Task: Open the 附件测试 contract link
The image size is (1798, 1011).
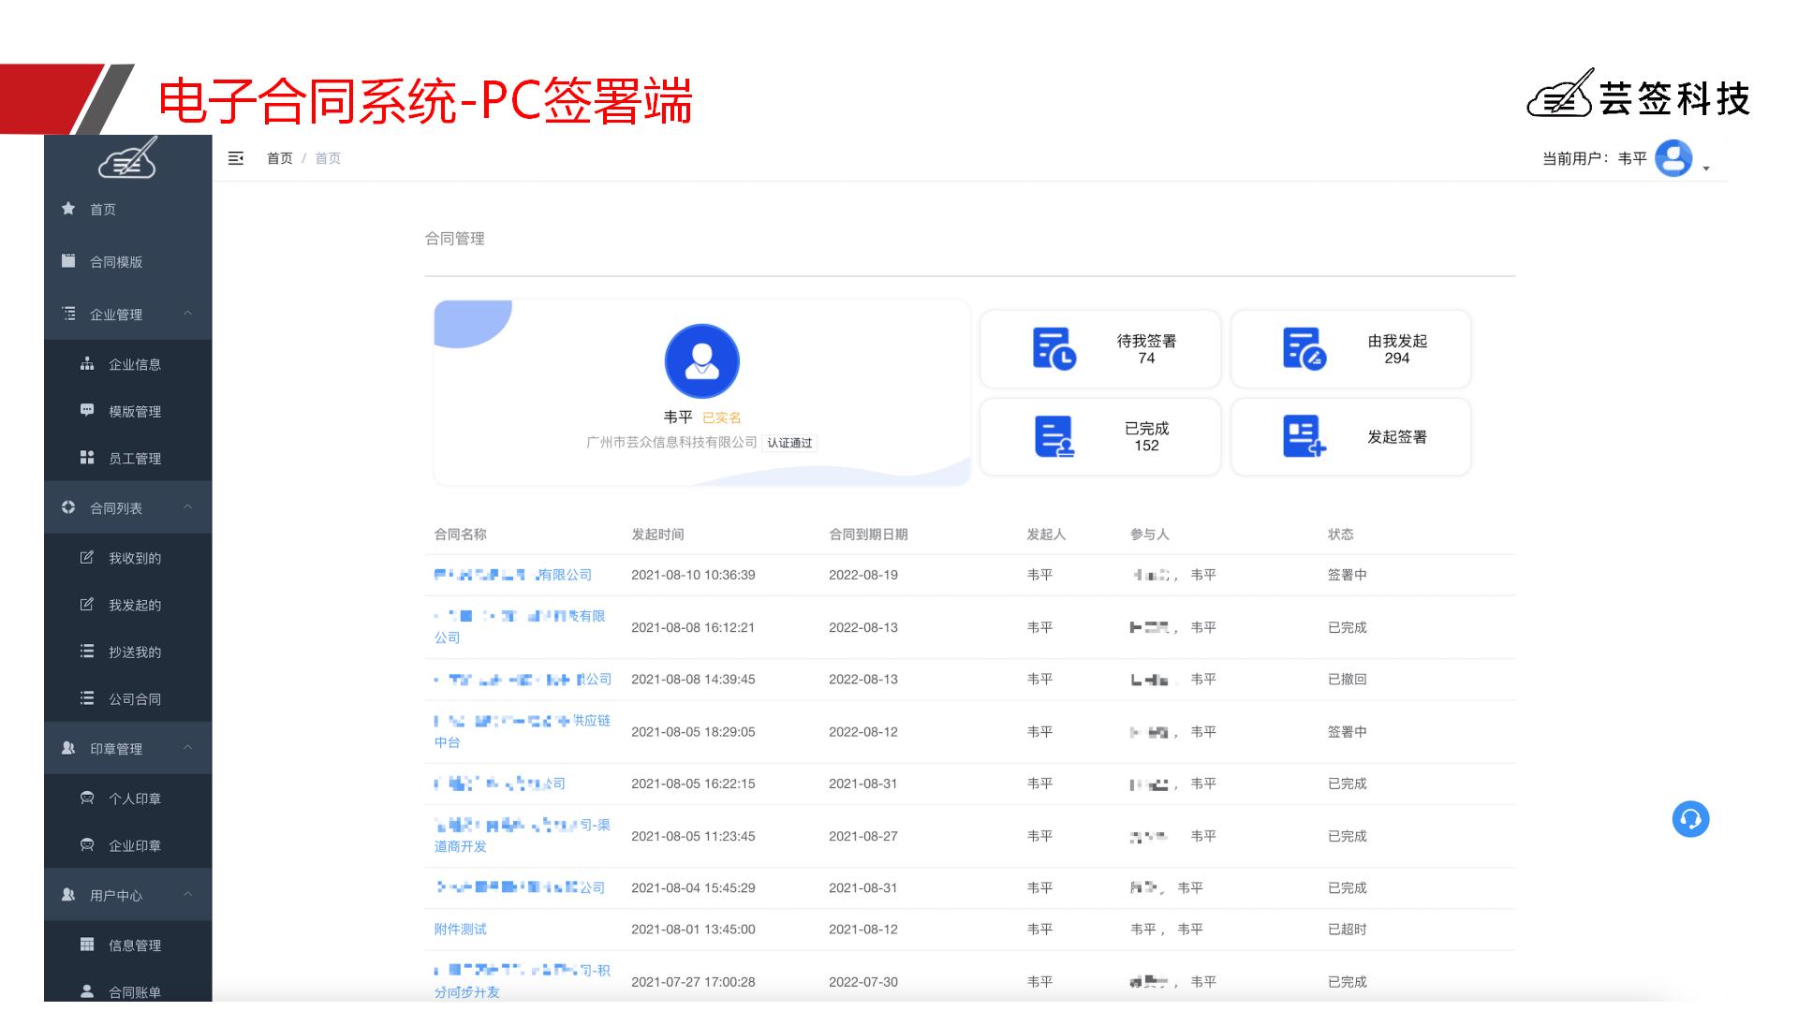Action: point(460,930)
